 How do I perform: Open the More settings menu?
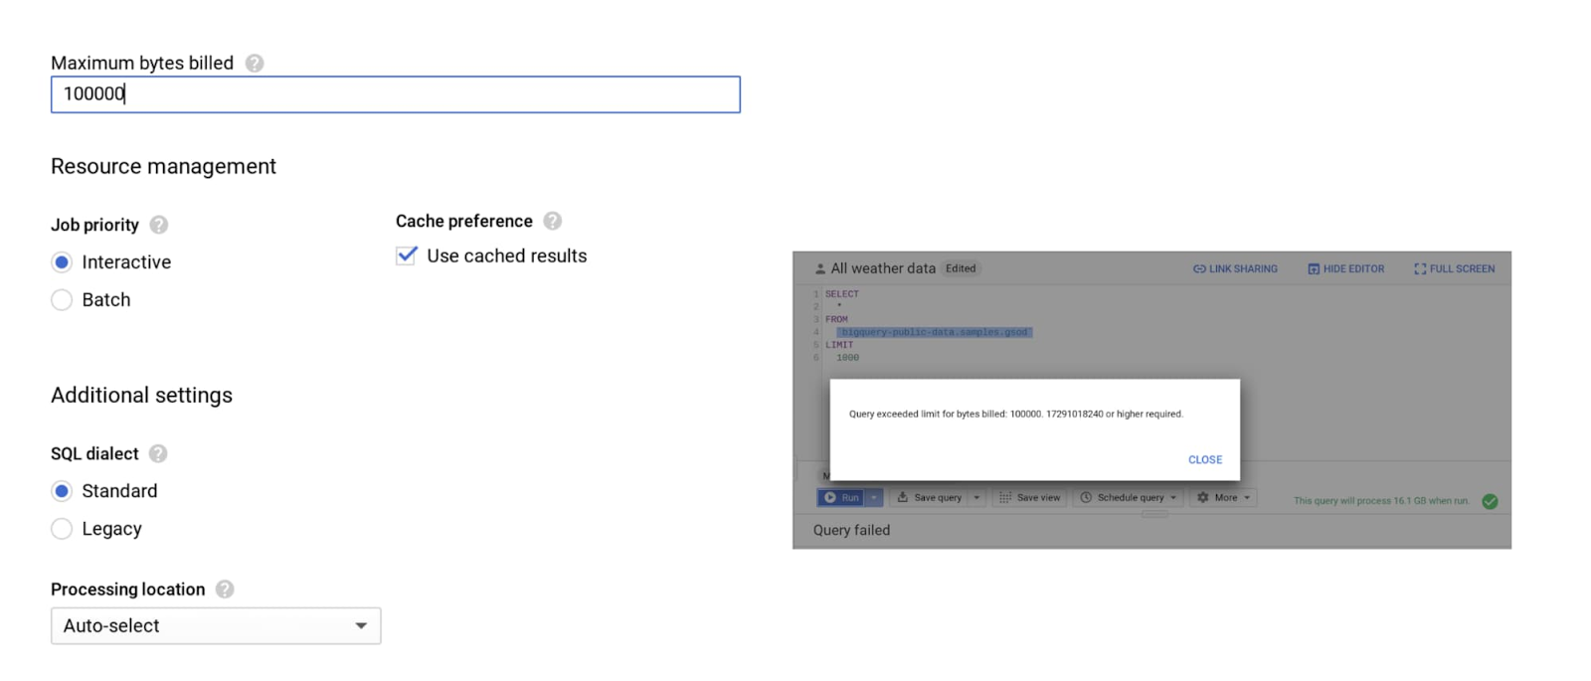(1224, 498)
